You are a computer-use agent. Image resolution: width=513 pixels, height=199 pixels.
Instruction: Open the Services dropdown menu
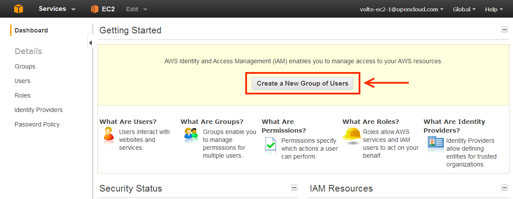(56, 9)
